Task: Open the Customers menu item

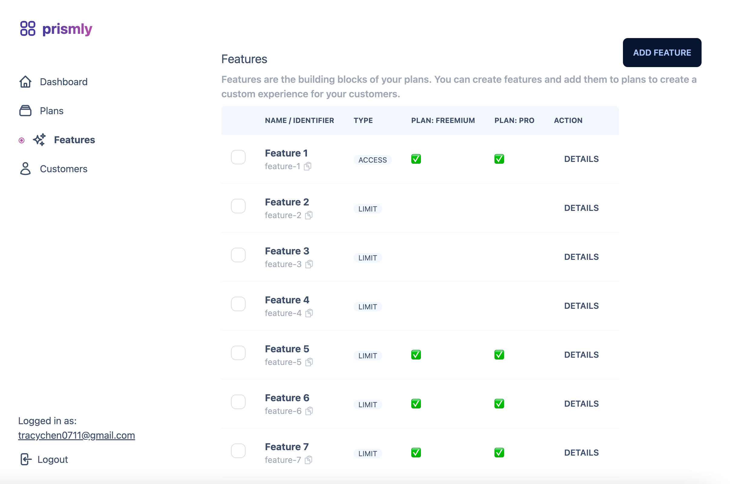Action: [x=64, y=169]
